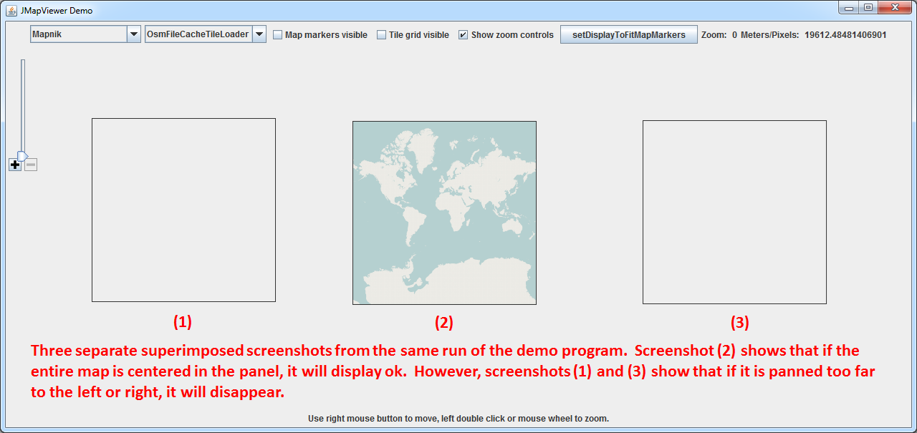Close the JMapViewer Demo window
917x433 pixels.
(x=894, y=8)
